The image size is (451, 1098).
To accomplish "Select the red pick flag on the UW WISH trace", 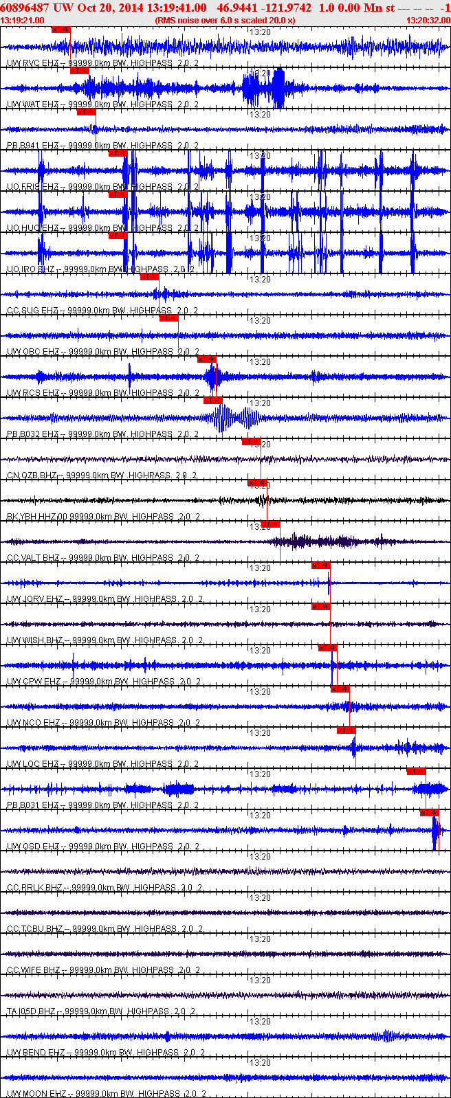I will click(x=321, y=607).
